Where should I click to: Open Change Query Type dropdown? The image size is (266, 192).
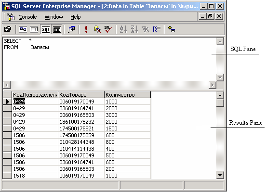pos(71,29)
